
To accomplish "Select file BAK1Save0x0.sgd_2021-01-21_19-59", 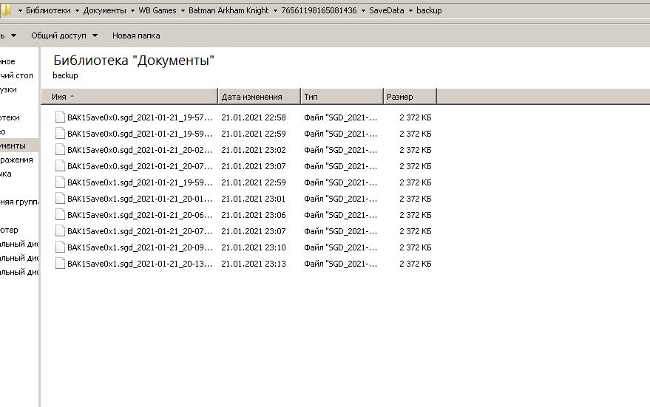I will [x=140, y=134].
